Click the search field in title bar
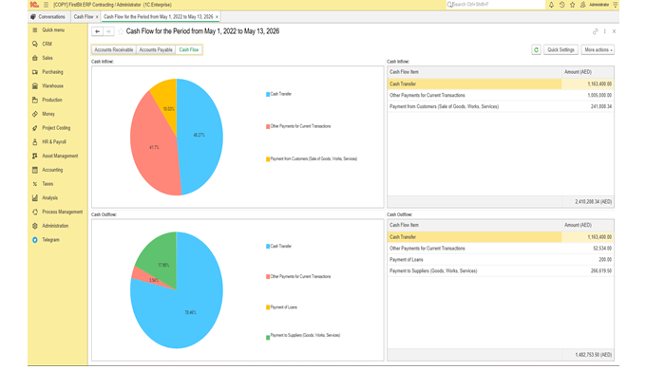Viewport: 646px width, 370px height. tap(495, 5)
